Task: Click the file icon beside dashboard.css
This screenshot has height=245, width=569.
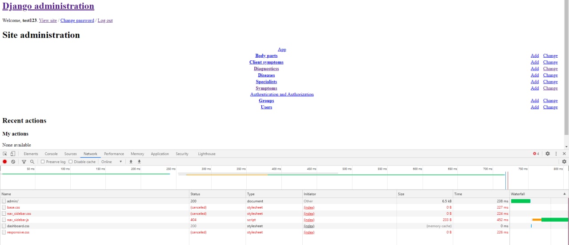Action: pyautogui.click(x=4, y=226)
